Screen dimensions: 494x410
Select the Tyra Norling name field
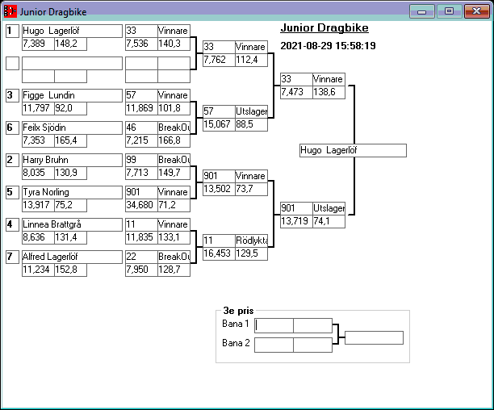pos(72,192)
